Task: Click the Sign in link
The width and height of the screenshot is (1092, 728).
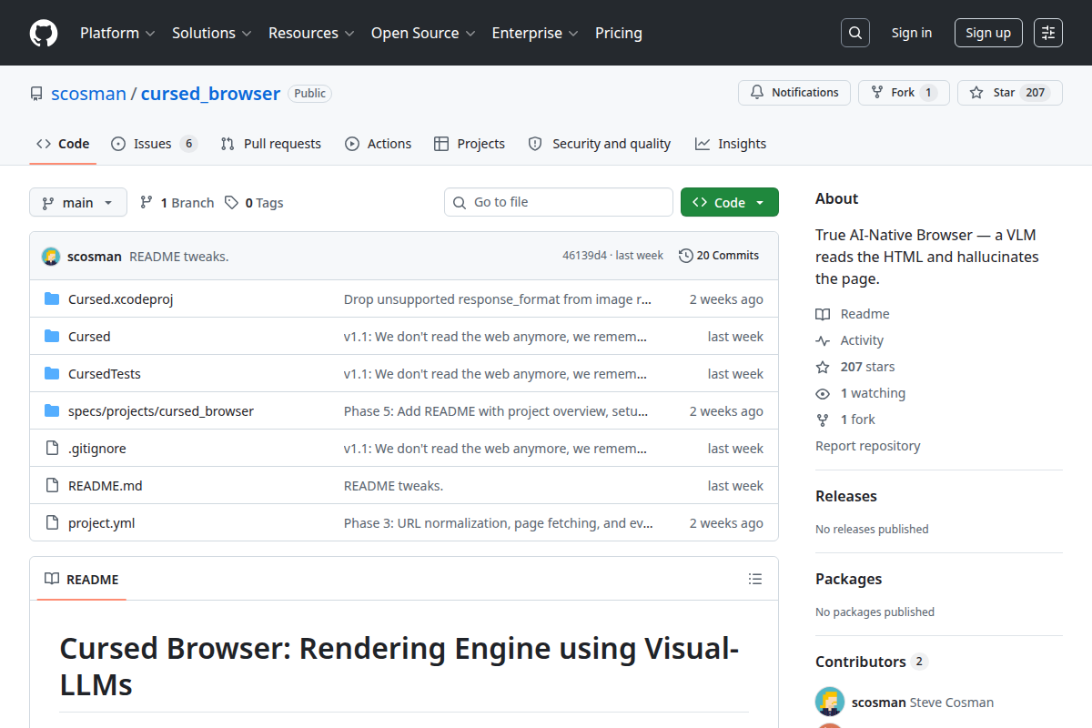Action: [912, 33]
